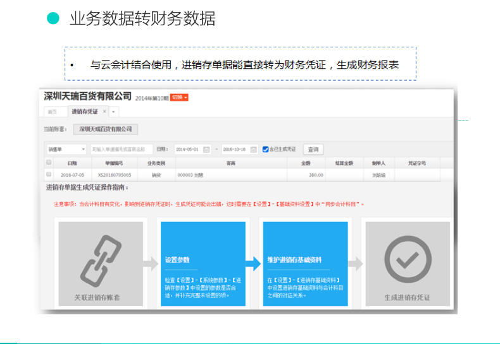Check the select-all checkbox in table header

tap(49, 163)
